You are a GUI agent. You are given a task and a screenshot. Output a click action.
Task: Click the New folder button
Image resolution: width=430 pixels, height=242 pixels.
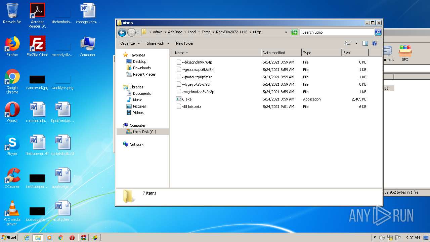click(185, 43)
